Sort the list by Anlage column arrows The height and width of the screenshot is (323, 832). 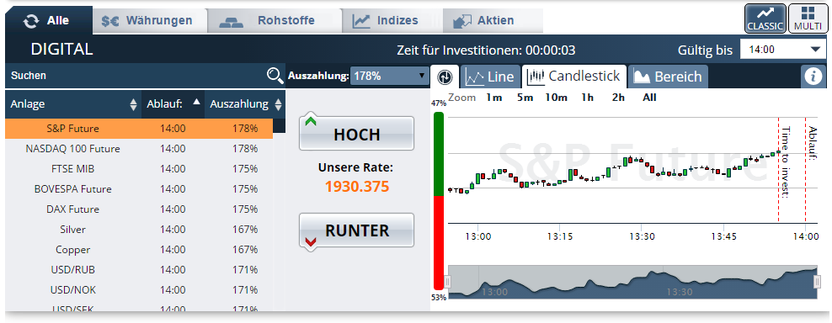[x=133, y=104]
